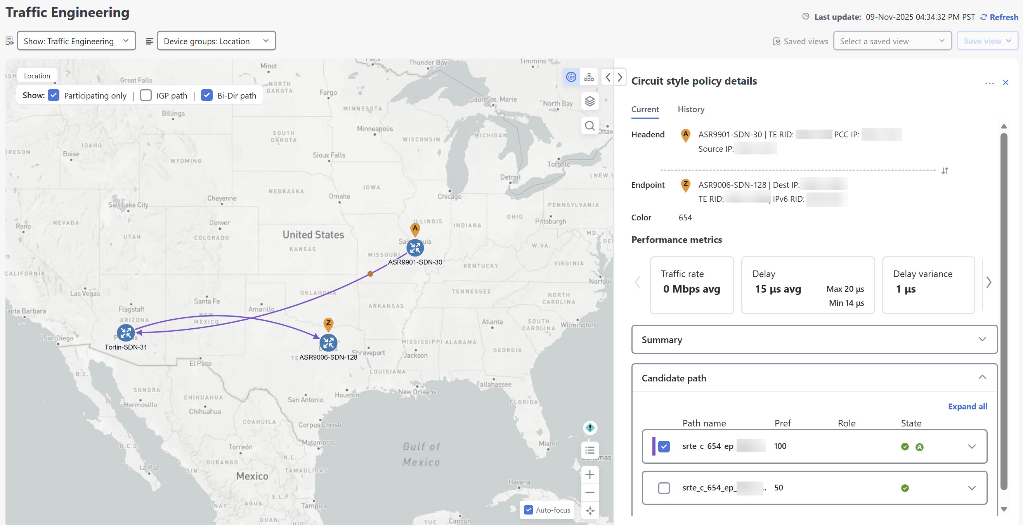Select the Current tab
Viewport: 1023px width, 525px height.
(x=645, y=109)
